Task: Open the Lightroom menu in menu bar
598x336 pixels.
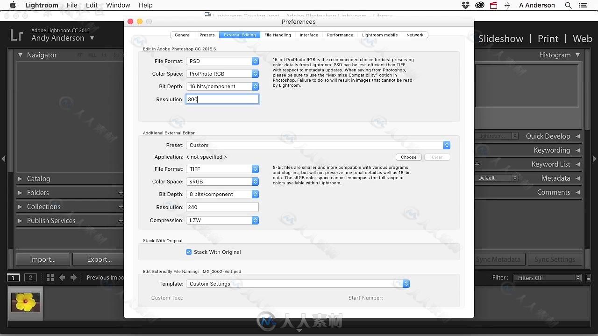Action: [x=42, y=5]
